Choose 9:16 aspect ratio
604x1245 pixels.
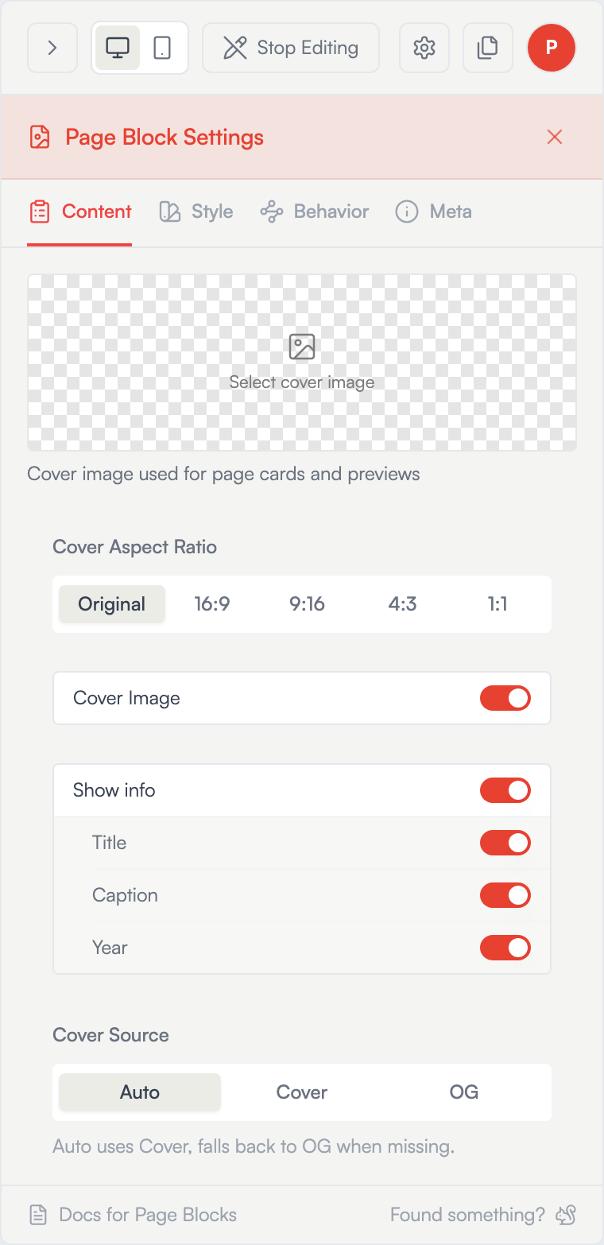click(307, 604)
